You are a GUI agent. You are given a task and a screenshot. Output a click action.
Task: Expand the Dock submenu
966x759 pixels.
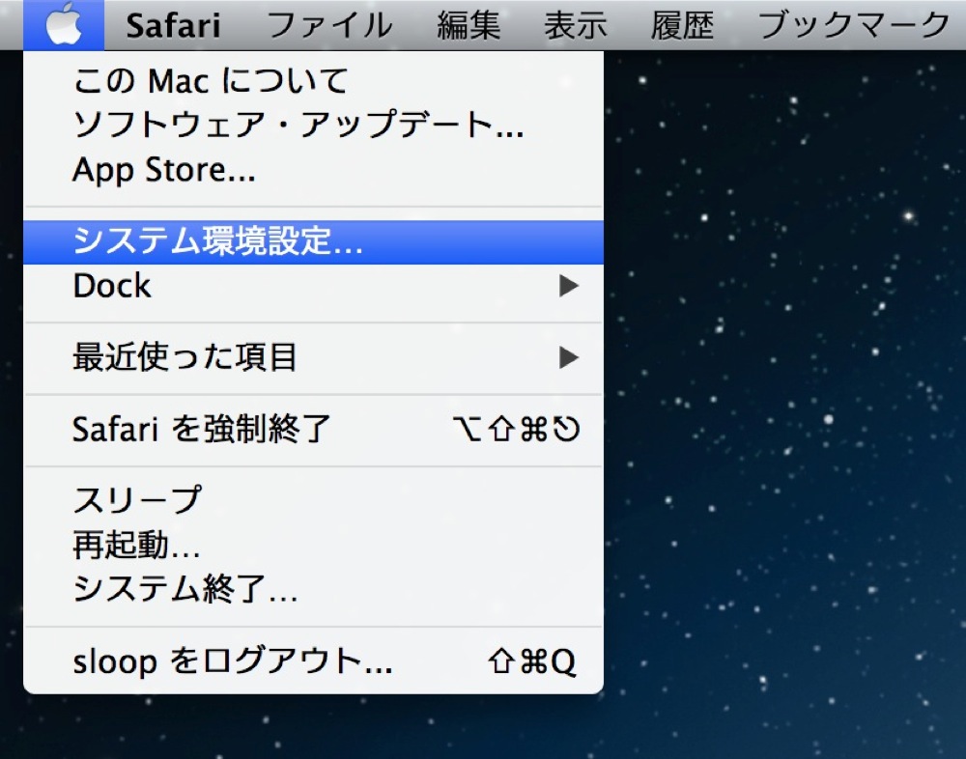click(313, 286)
